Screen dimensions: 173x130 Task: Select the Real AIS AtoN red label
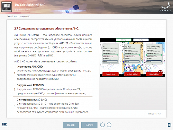pos(110,74)
